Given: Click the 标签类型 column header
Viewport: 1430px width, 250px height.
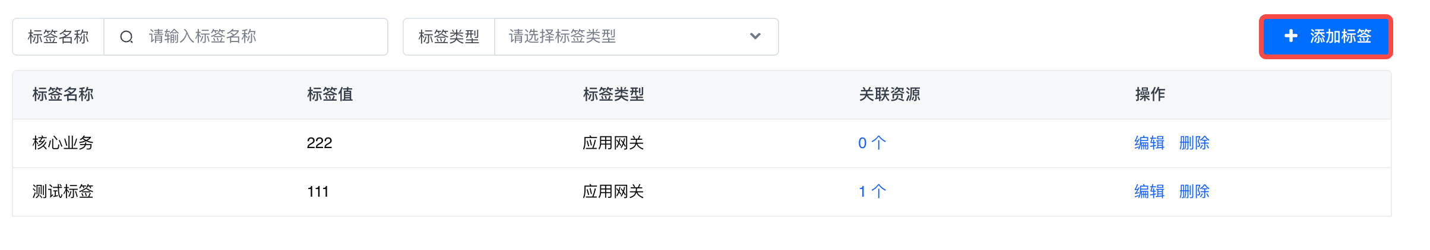Looking at the screenshot, I should pos(613,94).
